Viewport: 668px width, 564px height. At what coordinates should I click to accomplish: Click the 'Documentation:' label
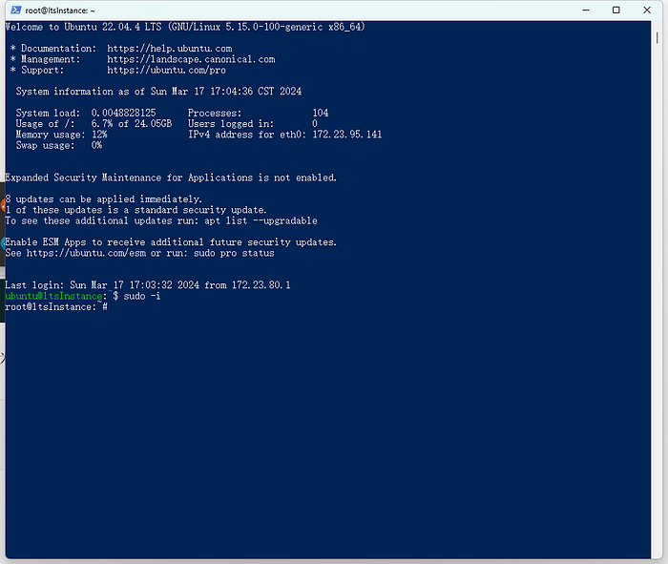point(59,49)
